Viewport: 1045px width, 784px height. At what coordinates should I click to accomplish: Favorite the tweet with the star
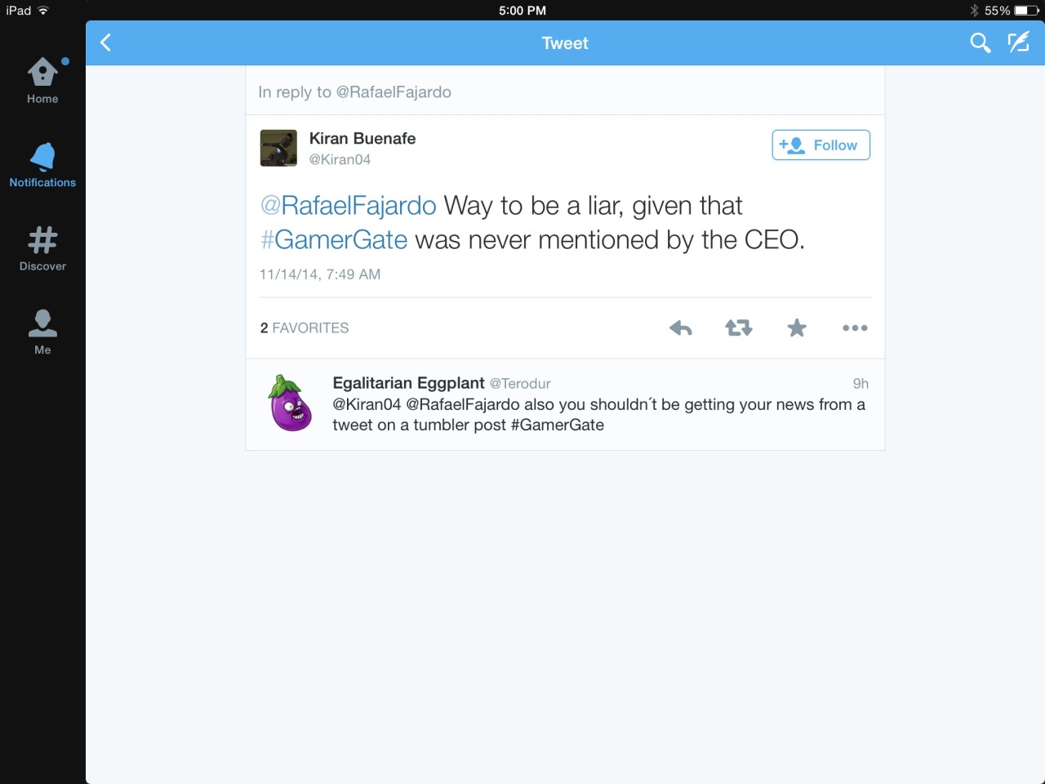(x=796, y=328)
